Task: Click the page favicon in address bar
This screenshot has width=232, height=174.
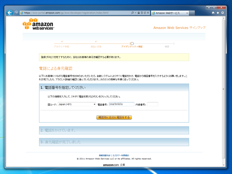Action: coord(22,13)
